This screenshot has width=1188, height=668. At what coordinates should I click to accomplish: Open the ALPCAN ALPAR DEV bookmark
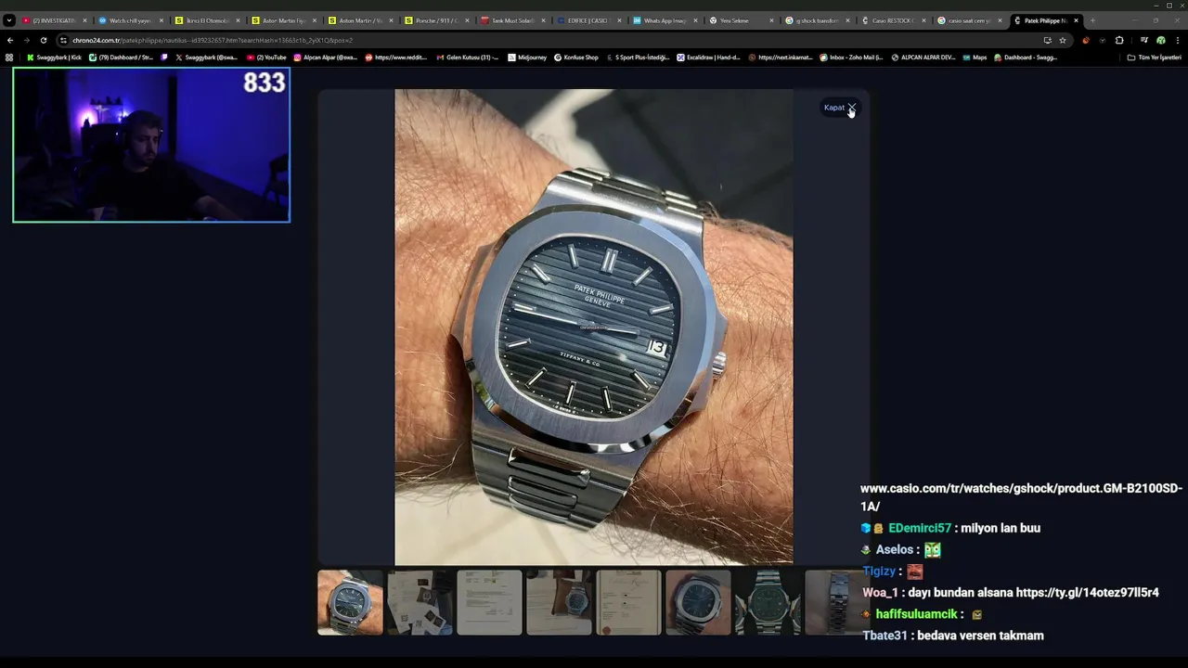(923, 58)
